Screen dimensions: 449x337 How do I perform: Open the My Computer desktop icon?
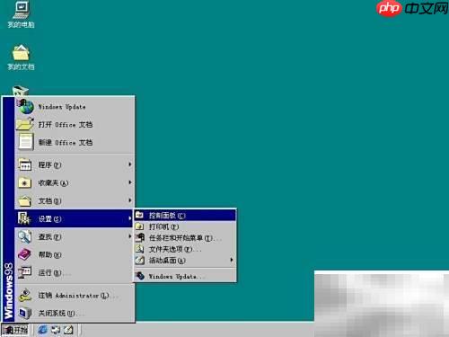pyautogui.click(x=21, y=10)
